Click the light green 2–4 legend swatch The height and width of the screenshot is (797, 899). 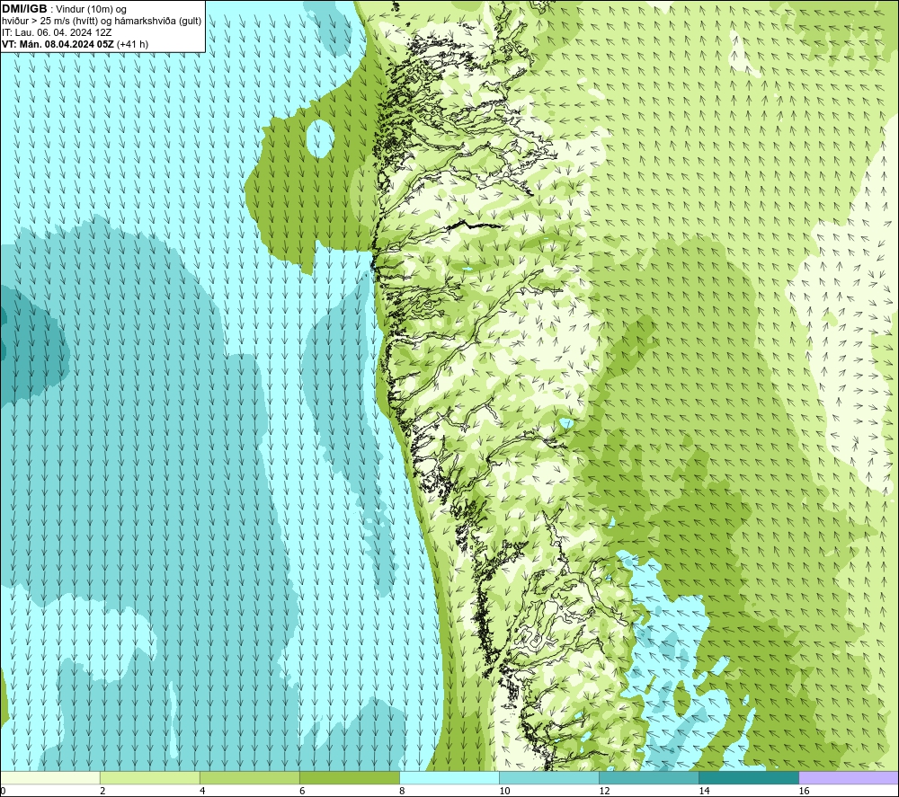(150, 777)
